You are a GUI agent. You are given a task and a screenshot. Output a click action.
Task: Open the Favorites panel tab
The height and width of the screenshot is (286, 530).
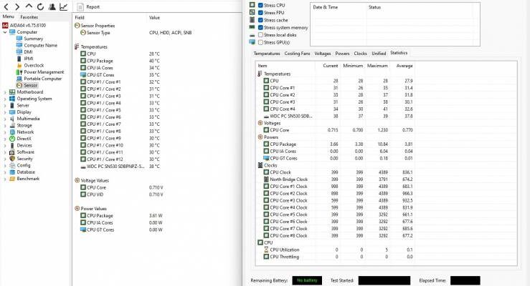coord(29,17)
